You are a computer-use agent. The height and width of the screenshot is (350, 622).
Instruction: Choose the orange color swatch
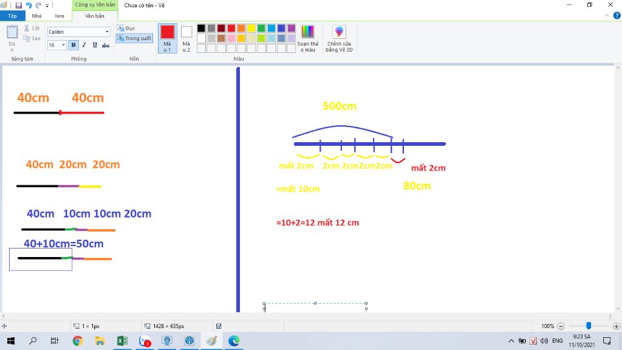click(241, 28)
